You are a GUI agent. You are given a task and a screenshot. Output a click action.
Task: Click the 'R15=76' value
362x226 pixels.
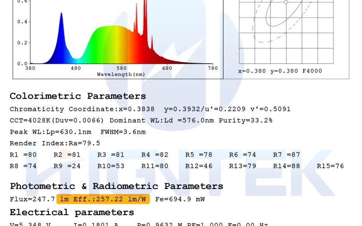click(330, 166)
